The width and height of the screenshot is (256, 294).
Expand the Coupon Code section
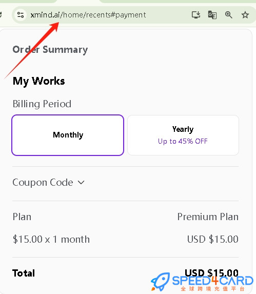click(49, 183)
